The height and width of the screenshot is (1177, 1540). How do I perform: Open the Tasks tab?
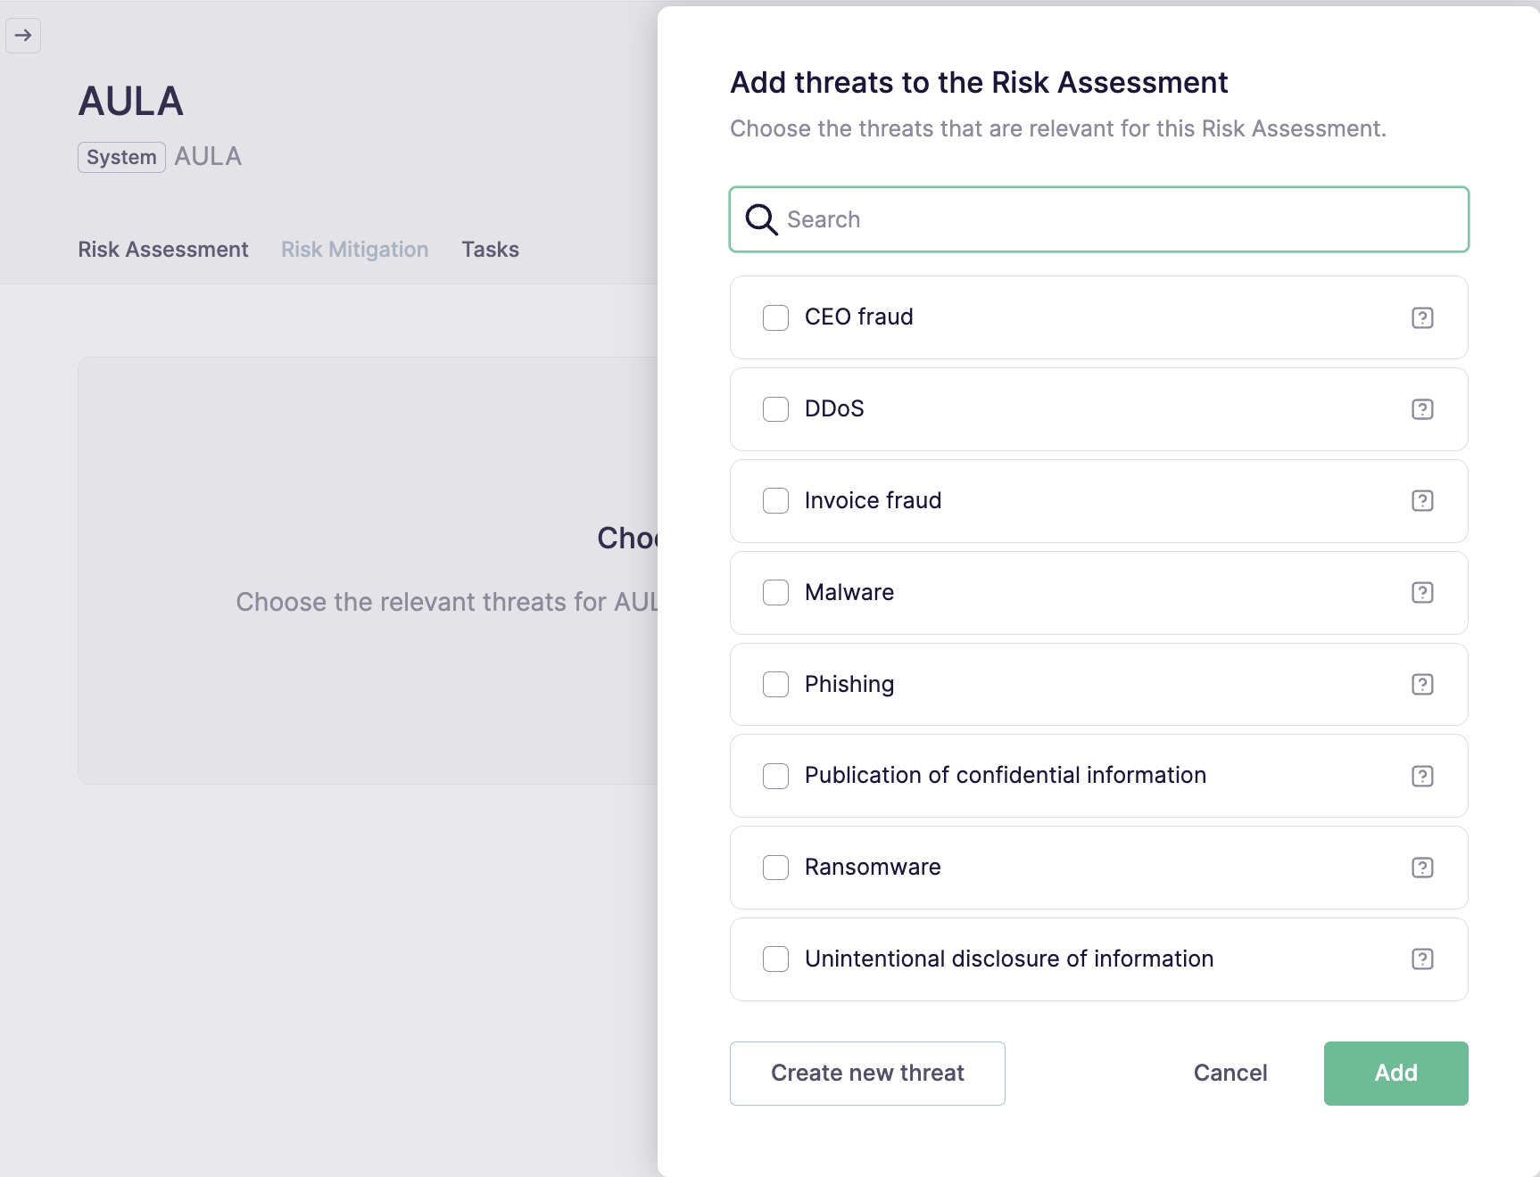tap(490, 250)
